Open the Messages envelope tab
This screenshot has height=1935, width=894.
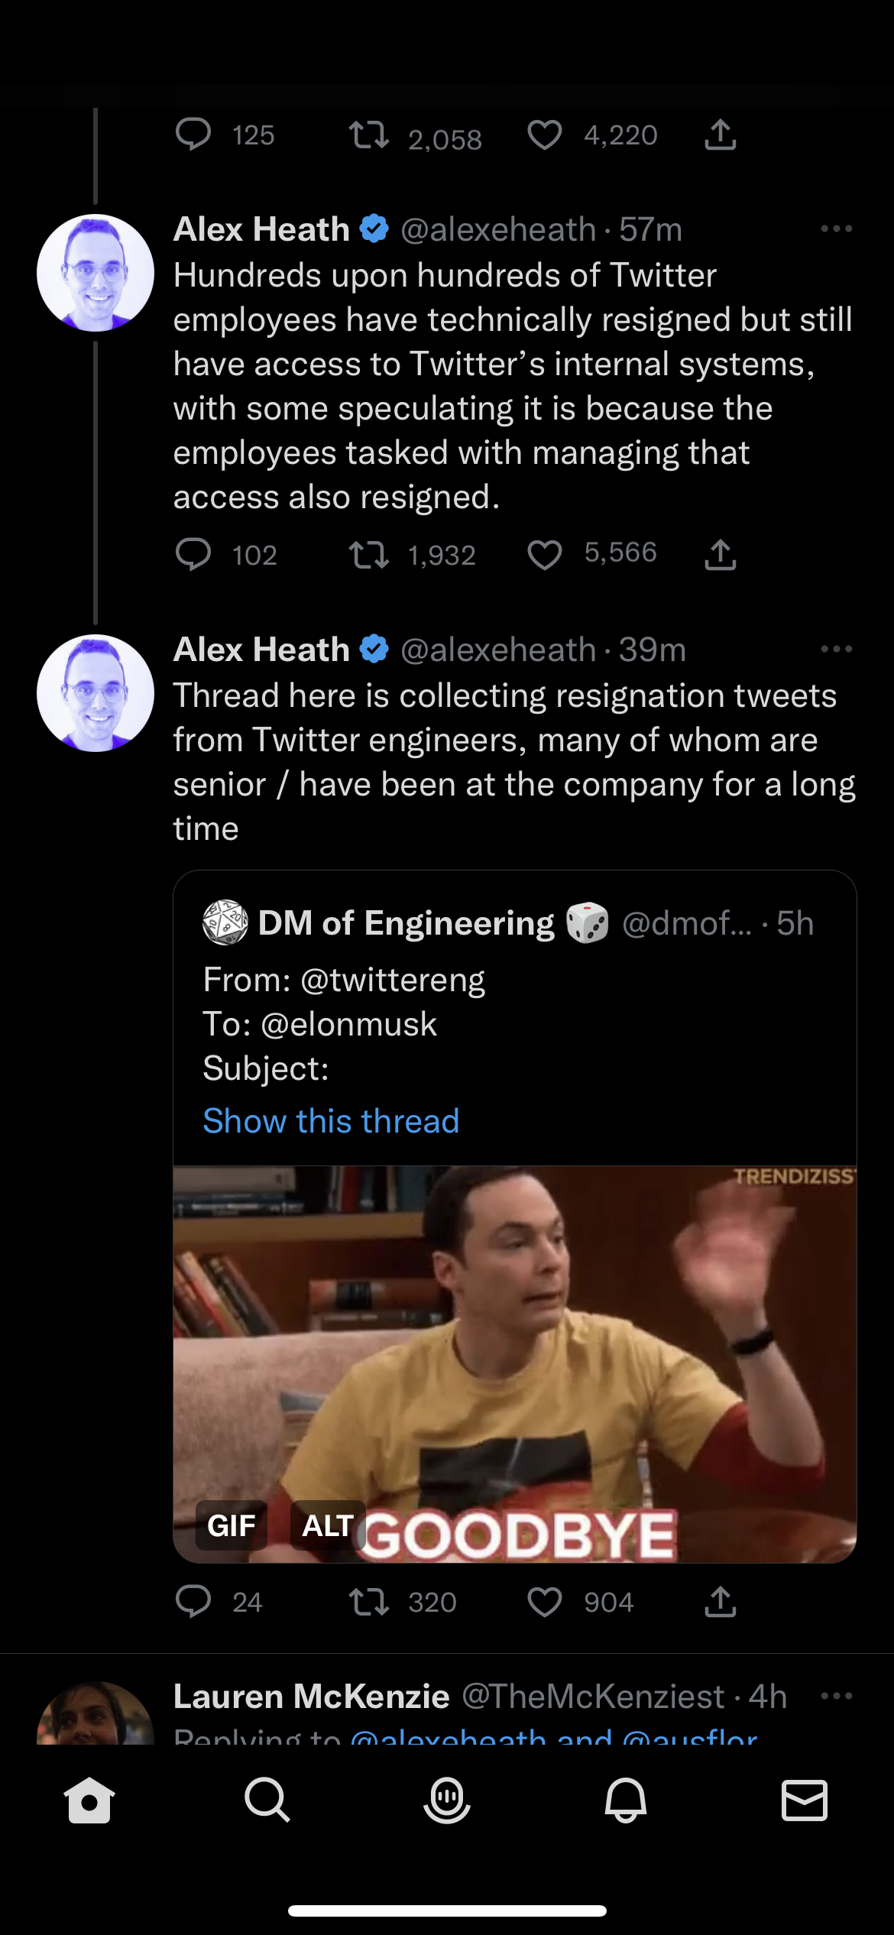pos(805,1800)
